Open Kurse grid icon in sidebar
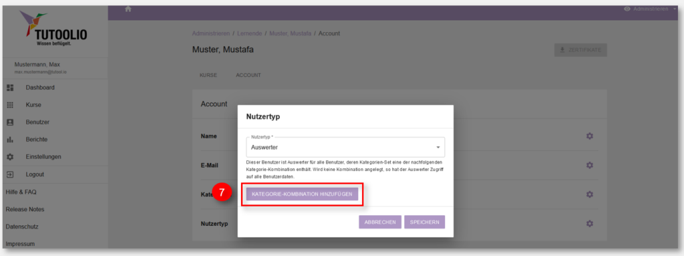The image size is (684, 256). pyautogui.click(x=11, y=105)
